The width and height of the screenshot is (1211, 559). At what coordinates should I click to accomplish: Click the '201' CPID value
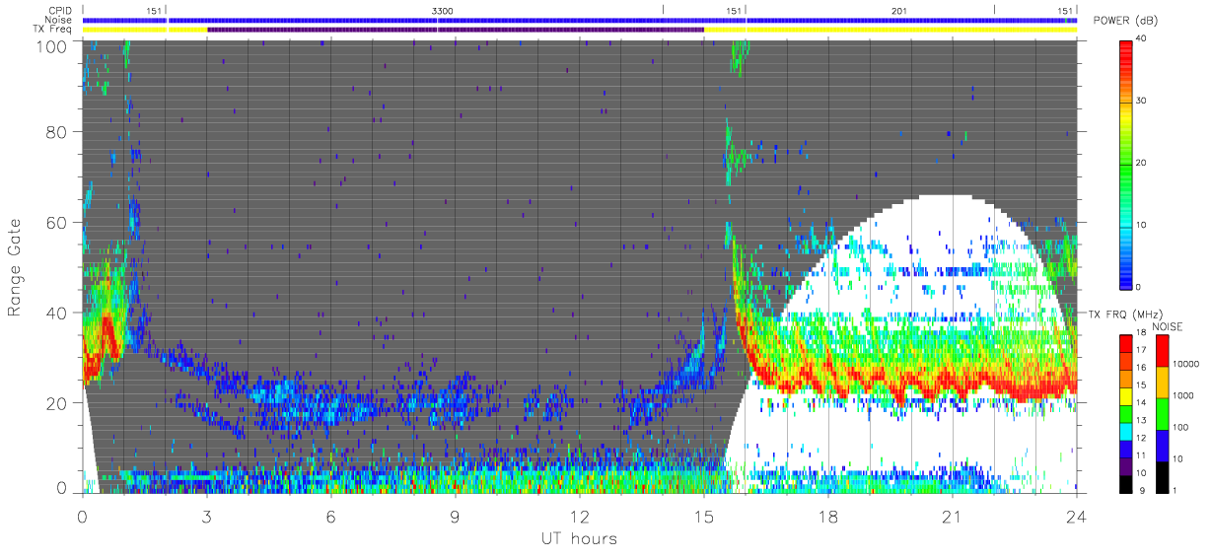(x=898, y=11)
